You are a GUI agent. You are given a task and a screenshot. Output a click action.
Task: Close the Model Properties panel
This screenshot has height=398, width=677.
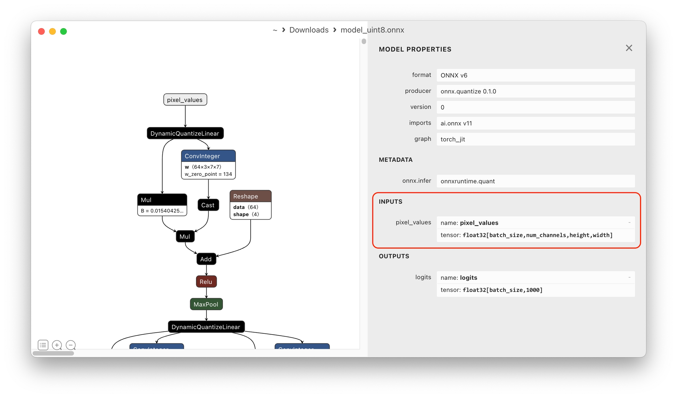click(629, 48)
